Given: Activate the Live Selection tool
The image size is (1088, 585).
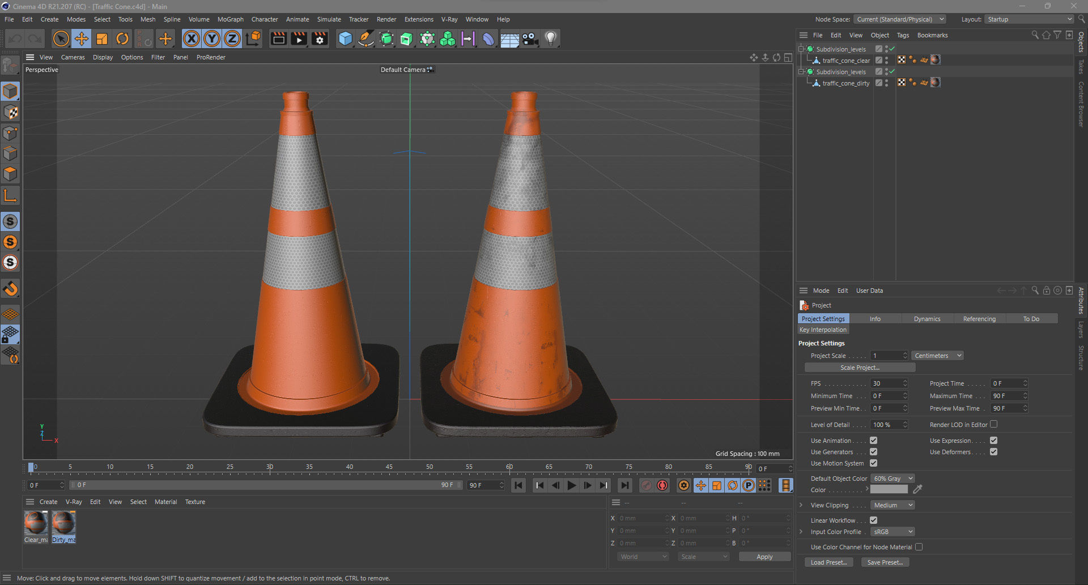Looking at the screenshot, I should point(61,39).
